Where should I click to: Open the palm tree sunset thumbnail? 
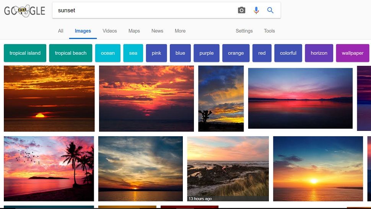[x=49, y=169]
